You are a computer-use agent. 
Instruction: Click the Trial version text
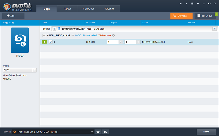click(104, 35)
